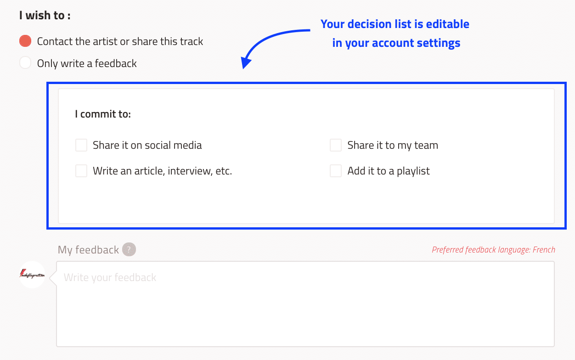
Task: Select the Only write a feedback radio button
Action: tap(25, 63)
